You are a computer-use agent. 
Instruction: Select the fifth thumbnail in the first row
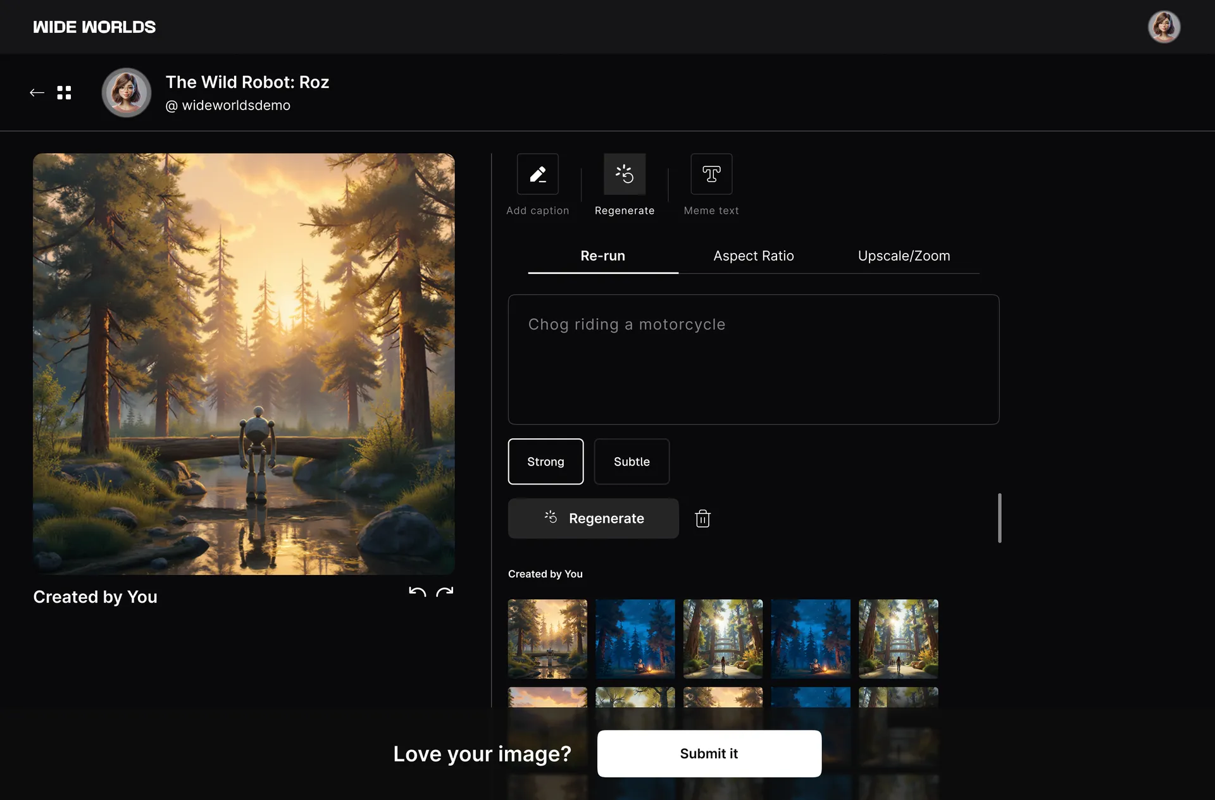coord(899,639)
